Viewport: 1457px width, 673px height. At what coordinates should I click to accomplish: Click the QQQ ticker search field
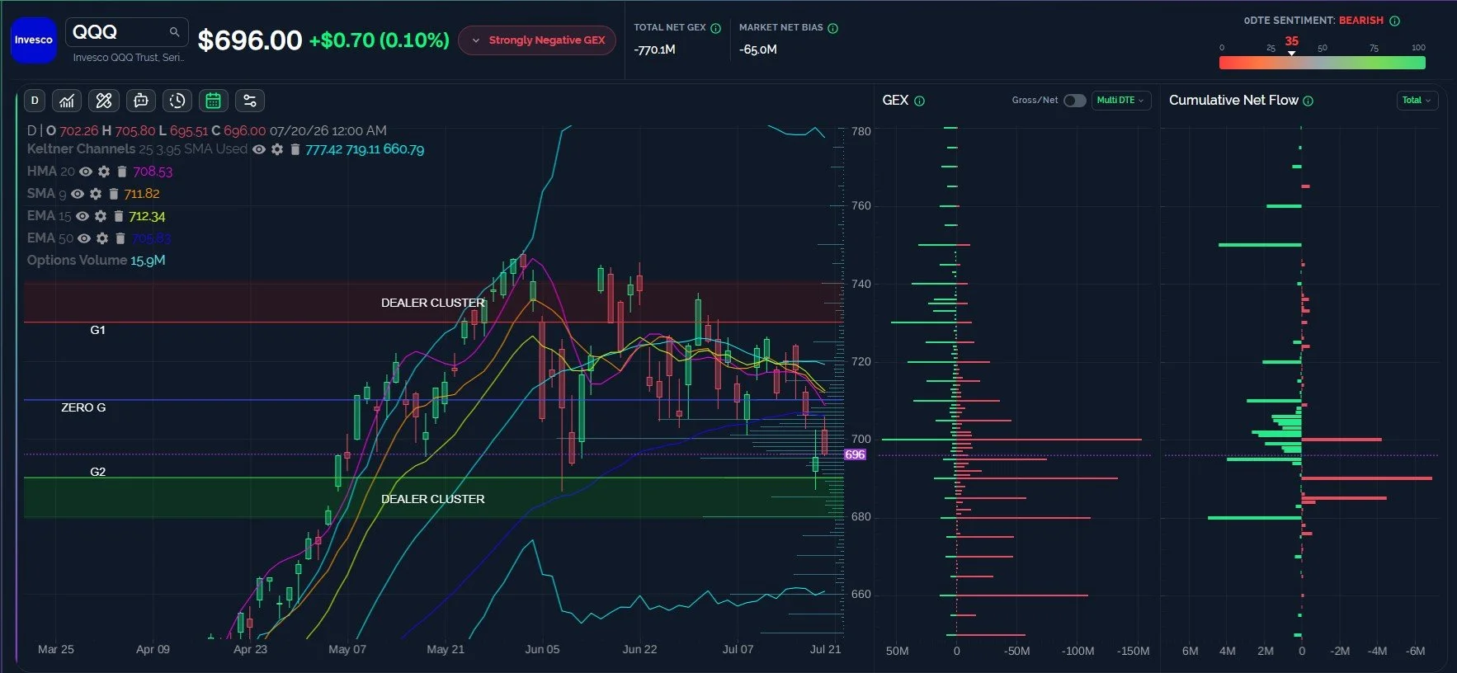(x=126, y=32)
